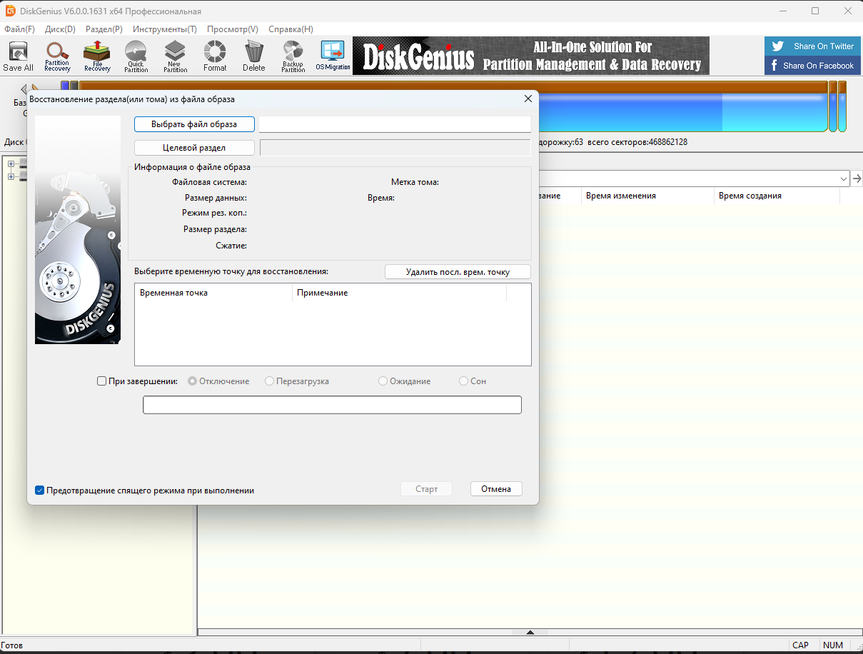
Task: Click the Файловая система: label
Action: (x=210, y=182)
